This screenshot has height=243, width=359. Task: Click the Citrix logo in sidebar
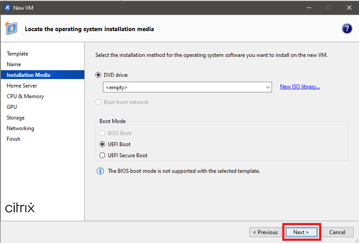(20, 207)
